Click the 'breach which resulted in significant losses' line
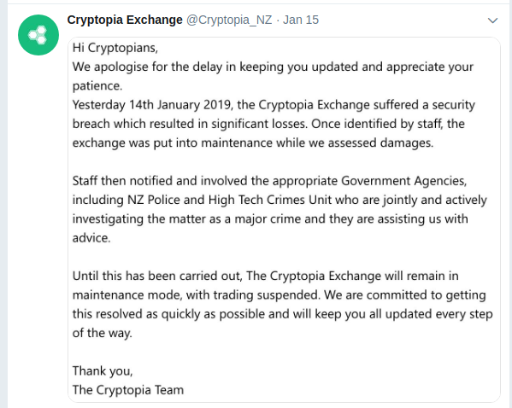The height and width of the screenshot is (408, 512). click(268, 124)
